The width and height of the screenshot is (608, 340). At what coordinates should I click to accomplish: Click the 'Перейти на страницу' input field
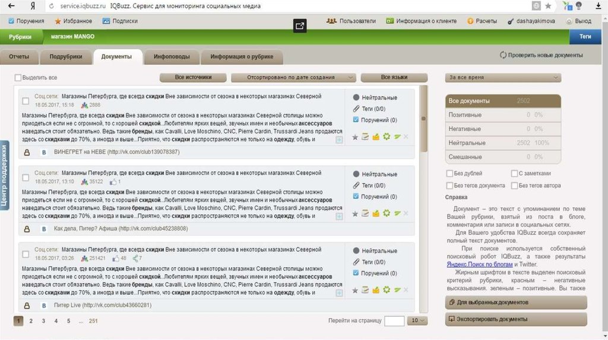pos(394,320)
